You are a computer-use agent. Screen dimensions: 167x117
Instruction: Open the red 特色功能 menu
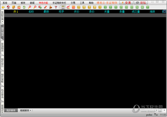pyautogui.click(x=43, y=3)
